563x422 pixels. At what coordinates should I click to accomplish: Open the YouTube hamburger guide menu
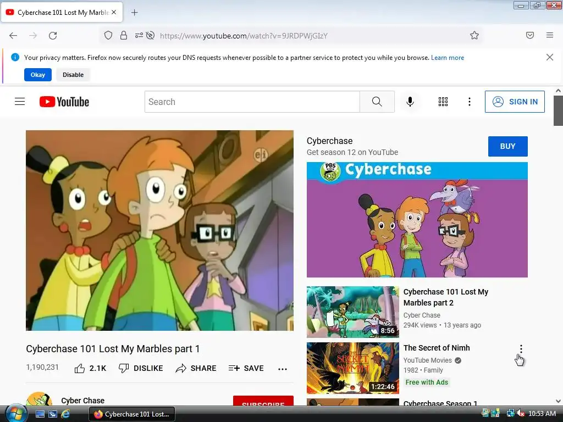tap(20, 102)
